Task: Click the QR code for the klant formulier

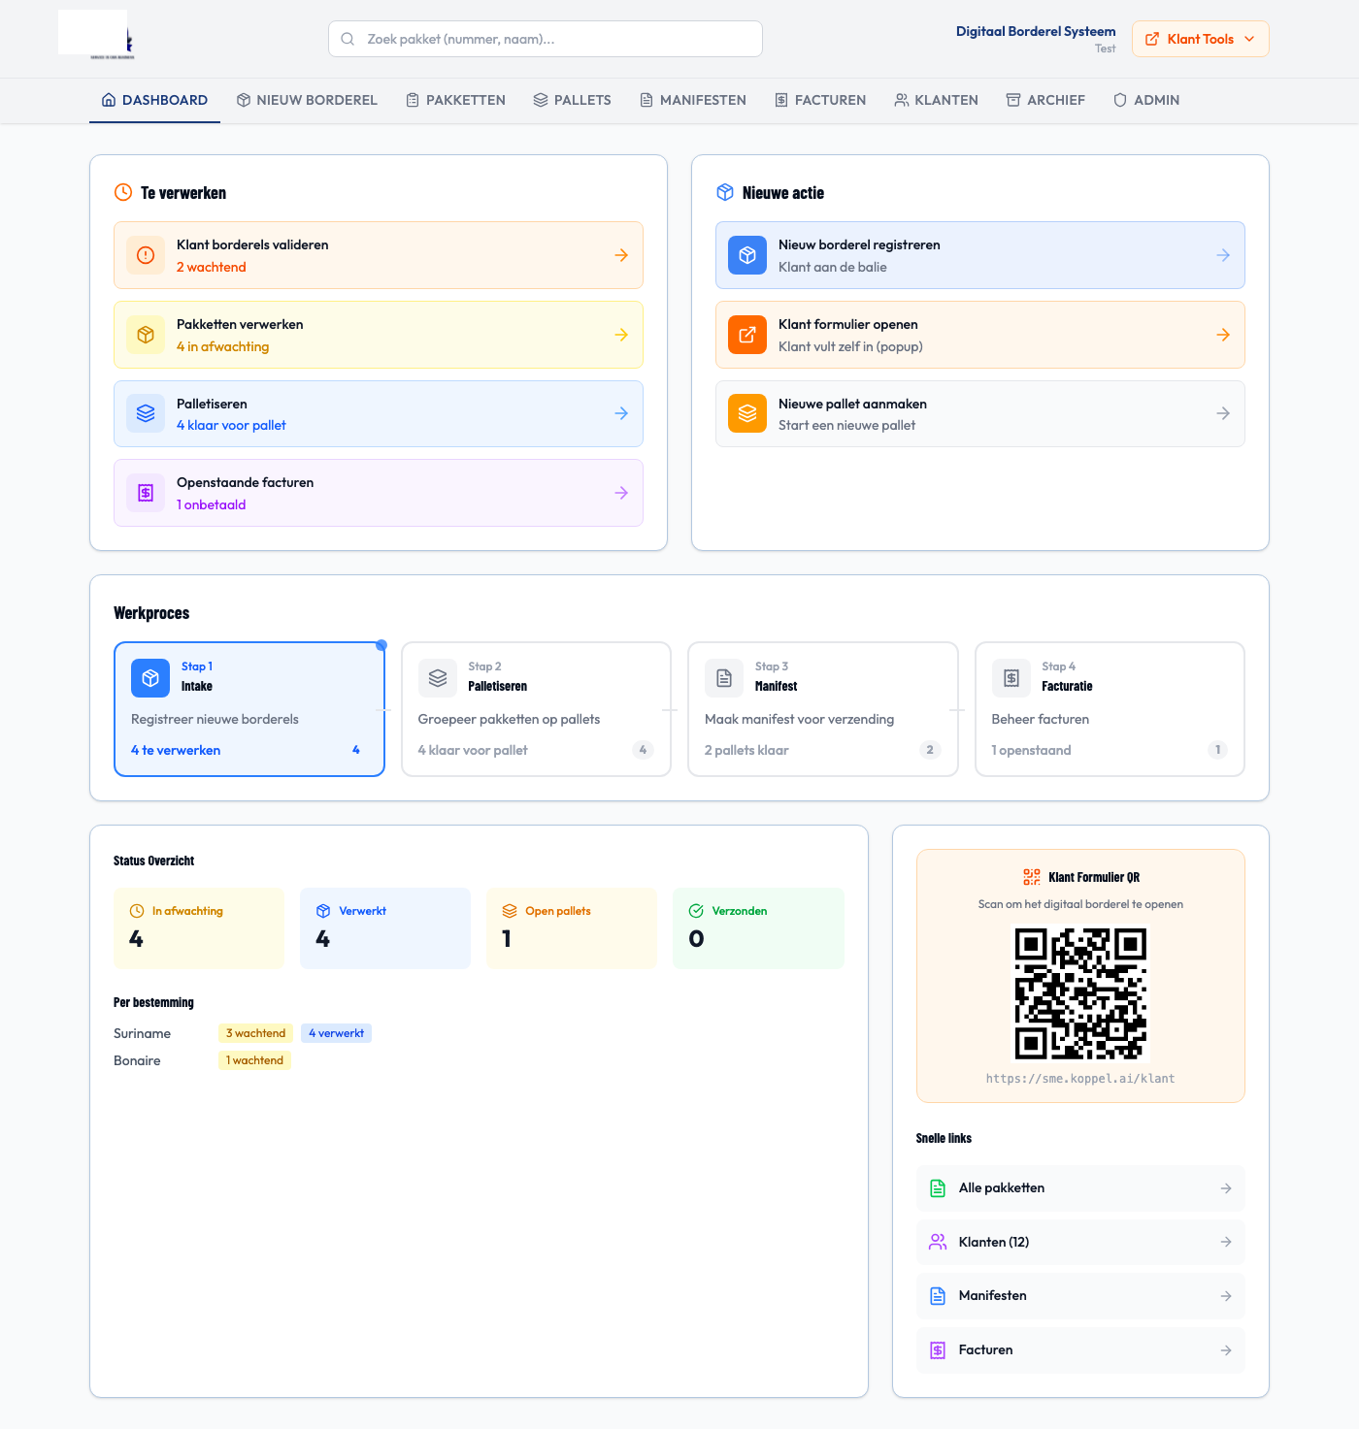Action: pyautogui.click(x=1080, y=993)
